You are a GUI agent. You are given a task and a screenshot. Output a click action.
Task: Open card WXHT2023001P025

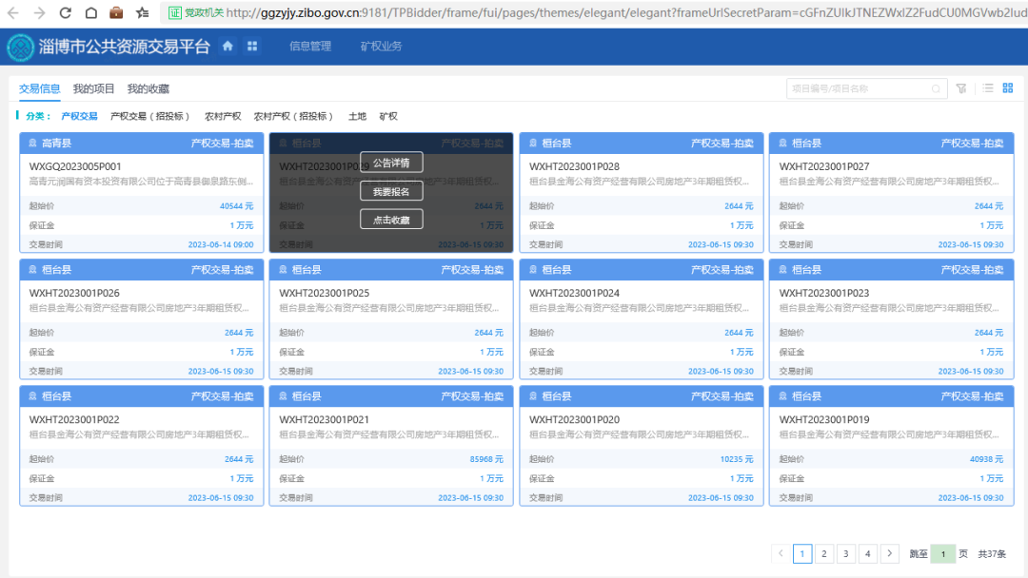pos(391,318)
